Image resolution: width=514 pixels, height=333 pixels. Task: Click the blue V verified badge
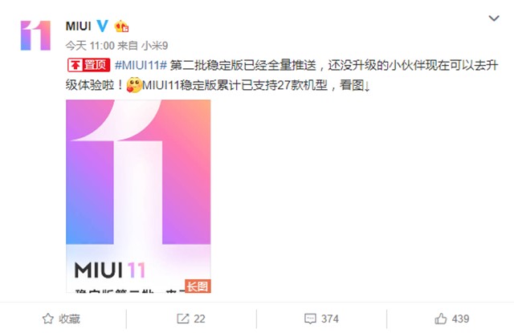coord(102,26)
